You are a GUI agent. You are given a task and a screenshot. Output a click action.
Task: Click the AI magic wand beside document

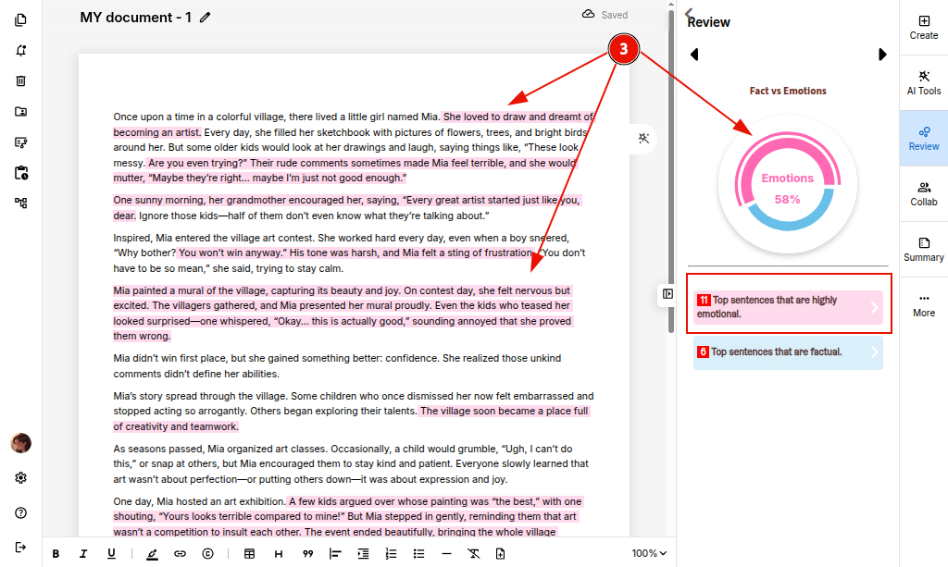coord(644,138)
